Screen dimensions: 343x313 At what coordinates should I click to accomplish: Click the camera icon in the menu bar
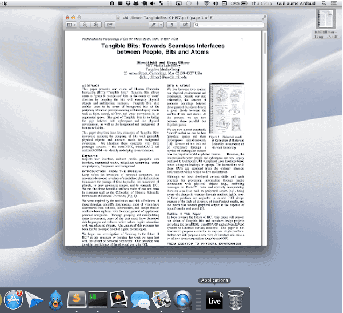pos(112,3)
